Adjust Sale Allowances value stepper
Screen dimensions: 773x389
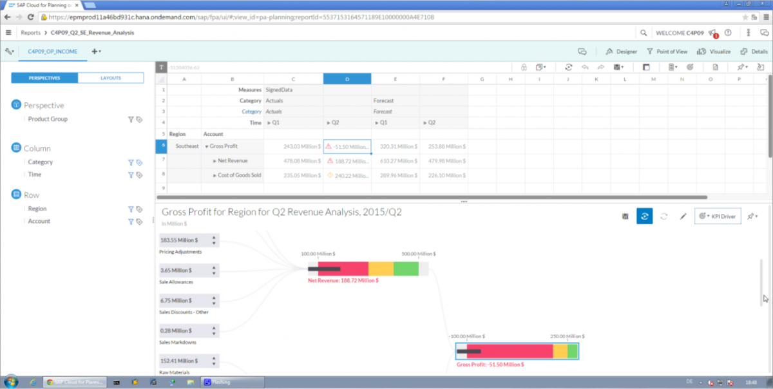214,270
